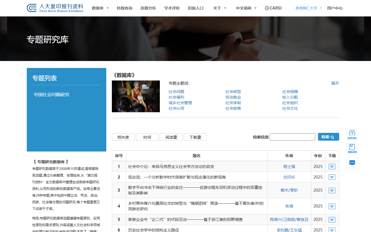371x232 pixels.
Task: Go to 转载查询 in navigation
Action: (124, 8)
